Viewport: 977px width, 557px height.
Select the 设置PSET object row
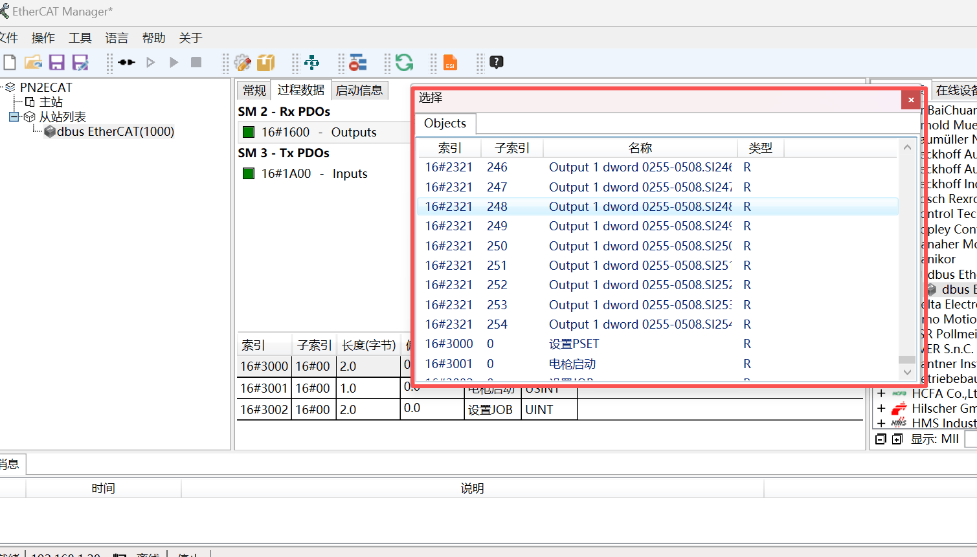pyautogui.click(x=574, y=344)
